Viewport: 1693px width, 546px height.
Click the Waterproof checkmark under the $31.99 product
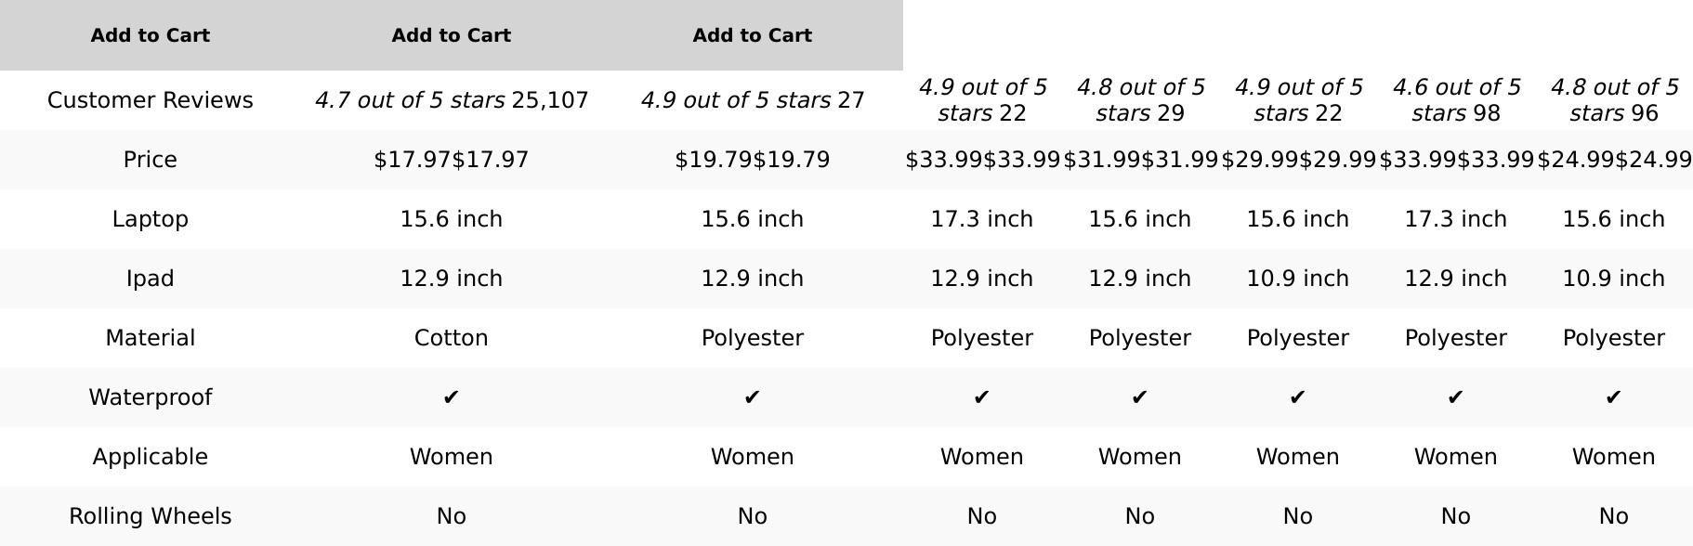click(1140, 397)
